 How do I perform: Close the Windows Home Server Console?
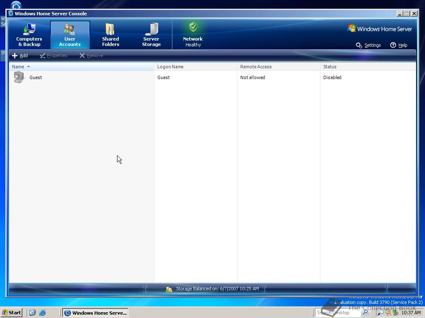[414, 14]
